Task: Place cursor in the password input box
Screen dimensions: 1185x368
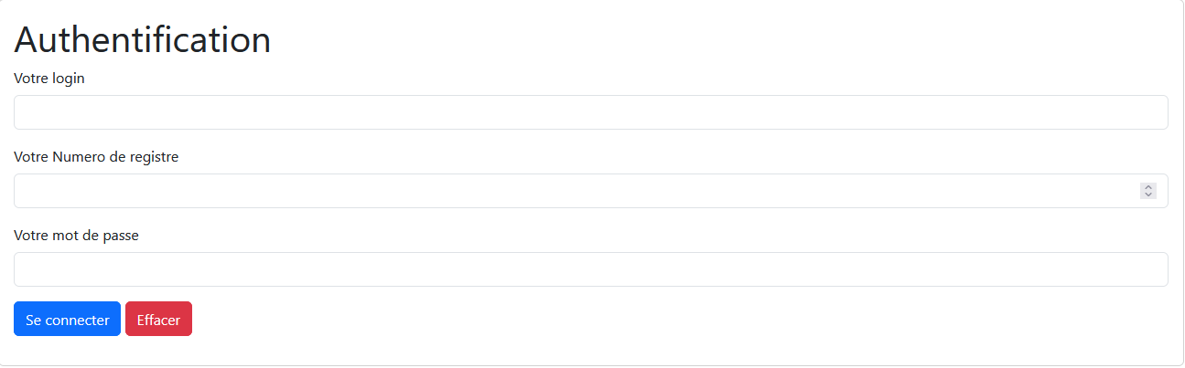Action: point(590,269)
